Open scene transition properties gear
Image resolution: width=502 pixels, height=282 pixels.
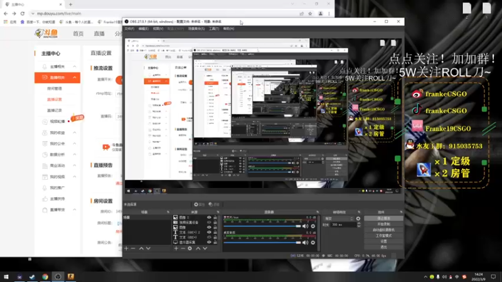358,219
